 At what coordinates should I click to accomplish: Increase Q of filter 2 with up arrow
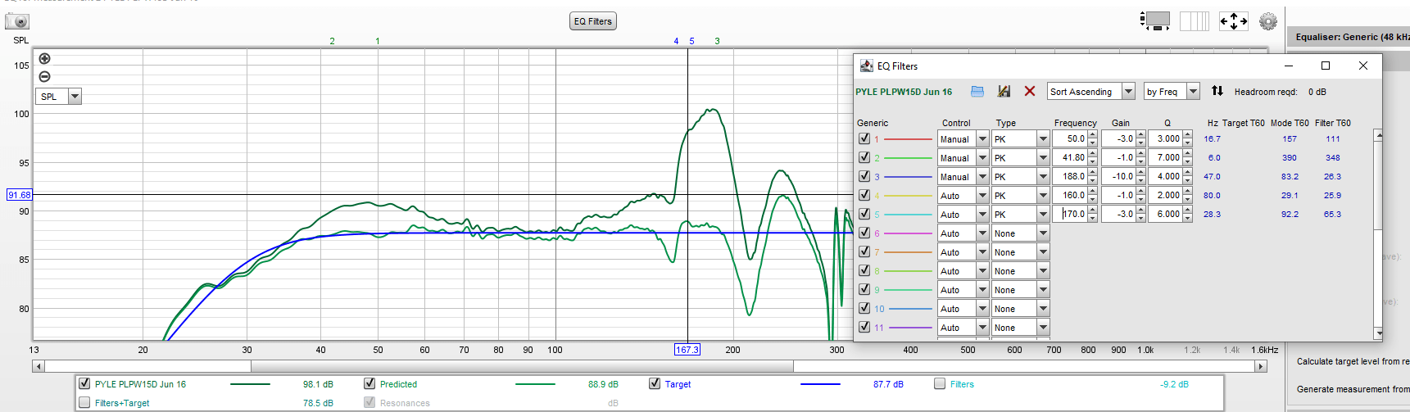[1187, 154]
